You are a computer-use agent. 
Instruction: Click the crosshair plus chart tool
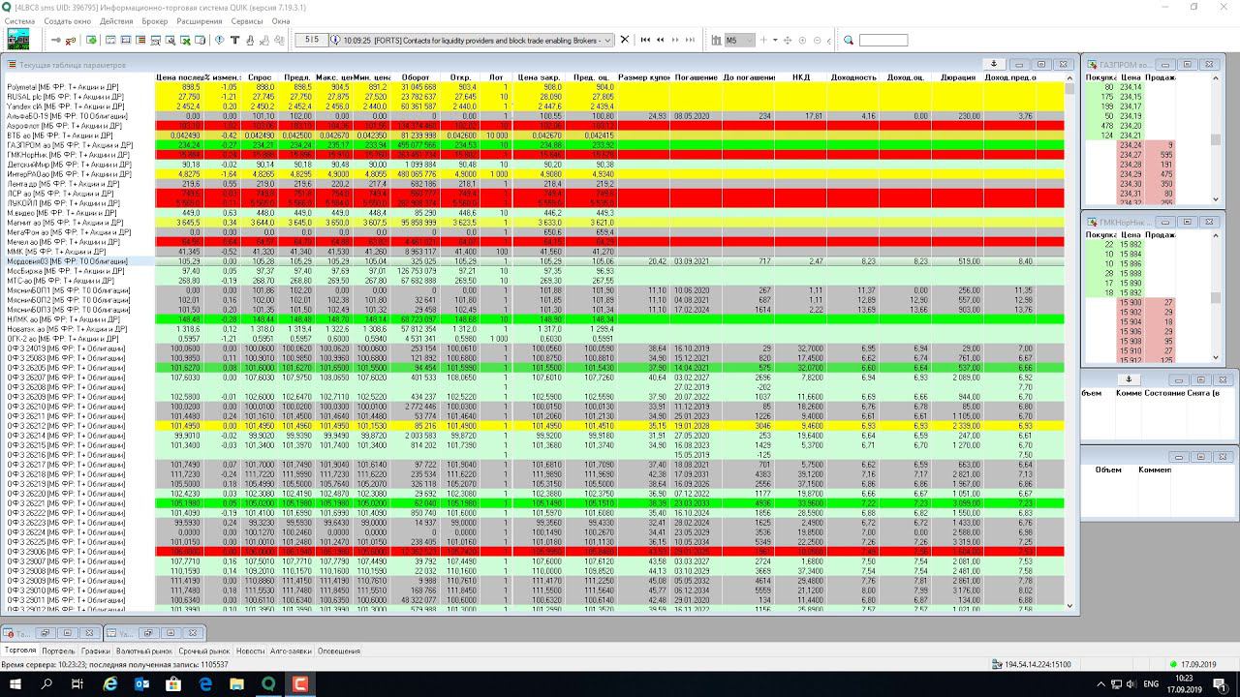pos(762,40)
